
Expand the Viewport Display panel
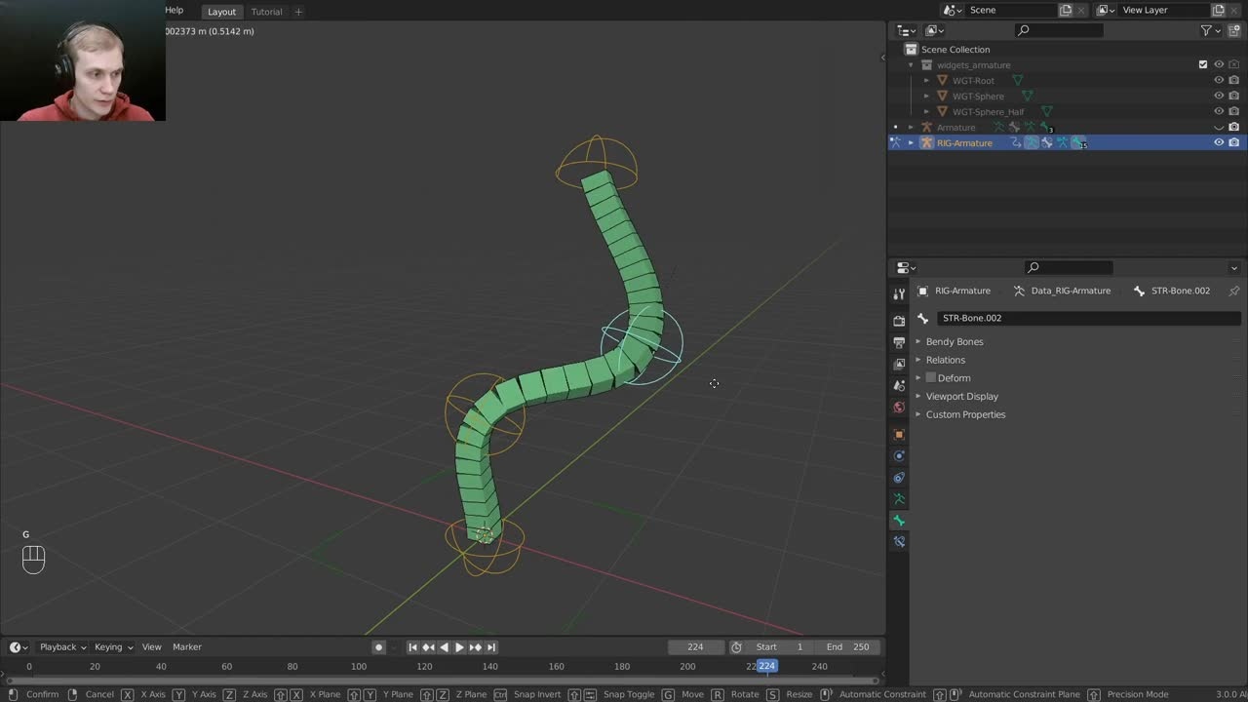coord(961,397)
